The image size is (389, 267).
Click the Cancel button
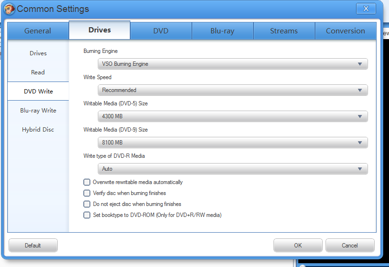coord(350,246)
